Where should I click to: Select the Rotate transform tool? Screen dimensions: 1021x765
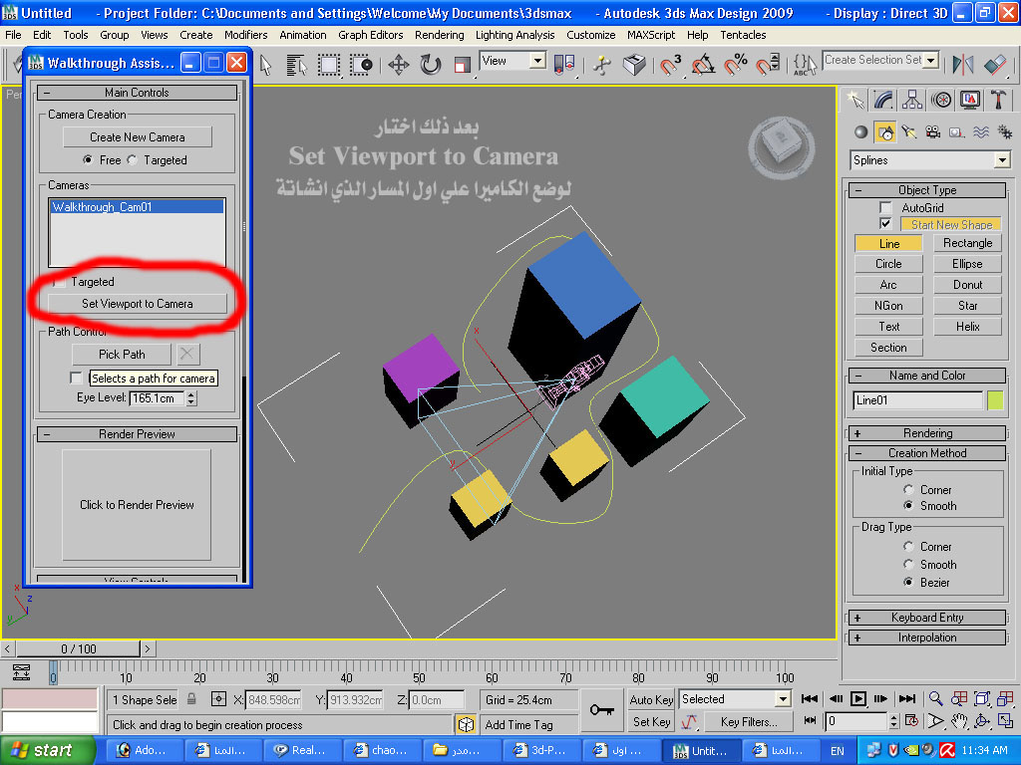point(431,65)
